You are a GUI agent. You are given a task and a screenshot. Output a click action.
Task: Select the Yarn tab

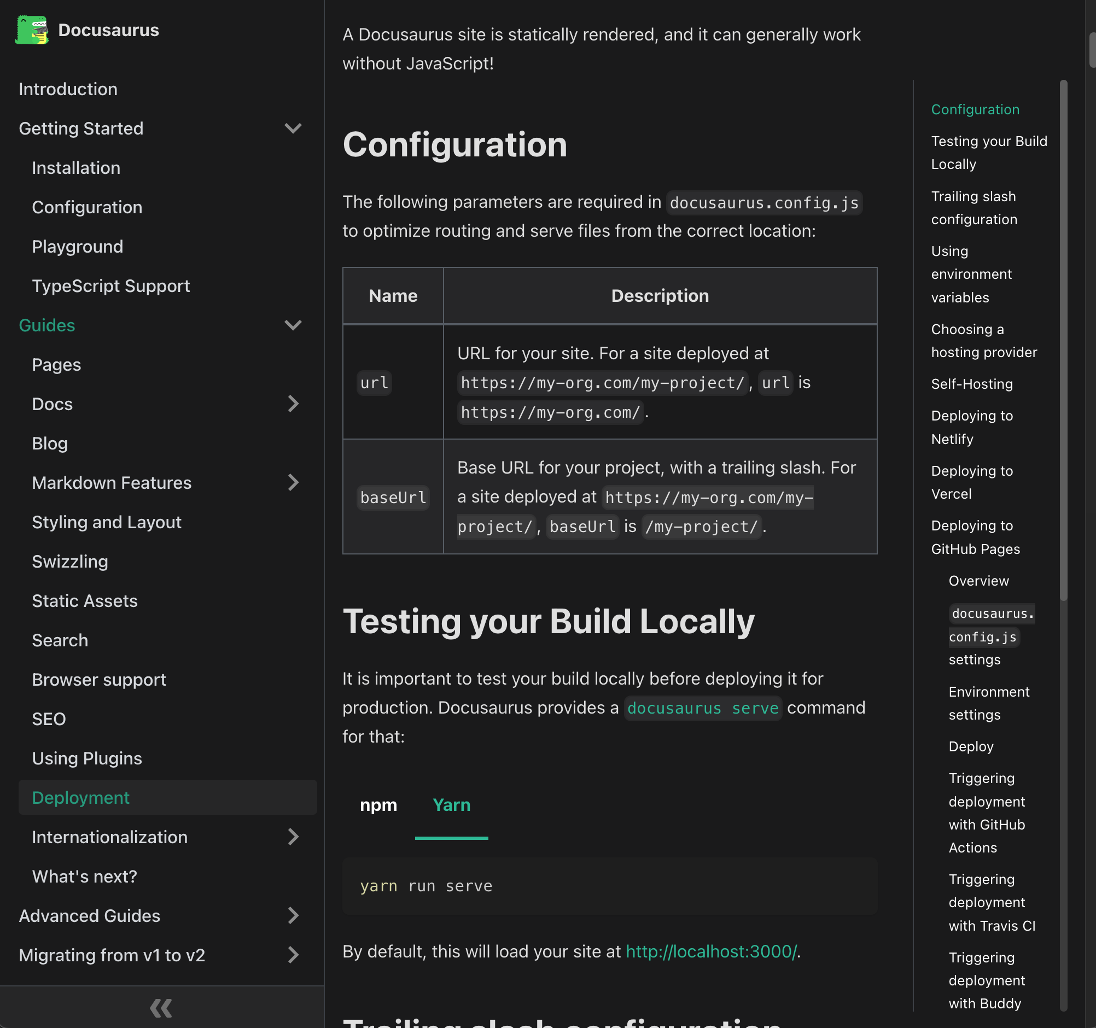click(451, 805)
